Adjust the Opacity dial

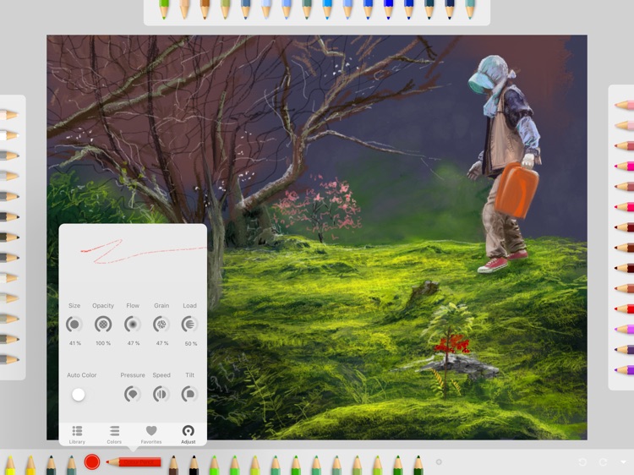click(x=103, y=325)
